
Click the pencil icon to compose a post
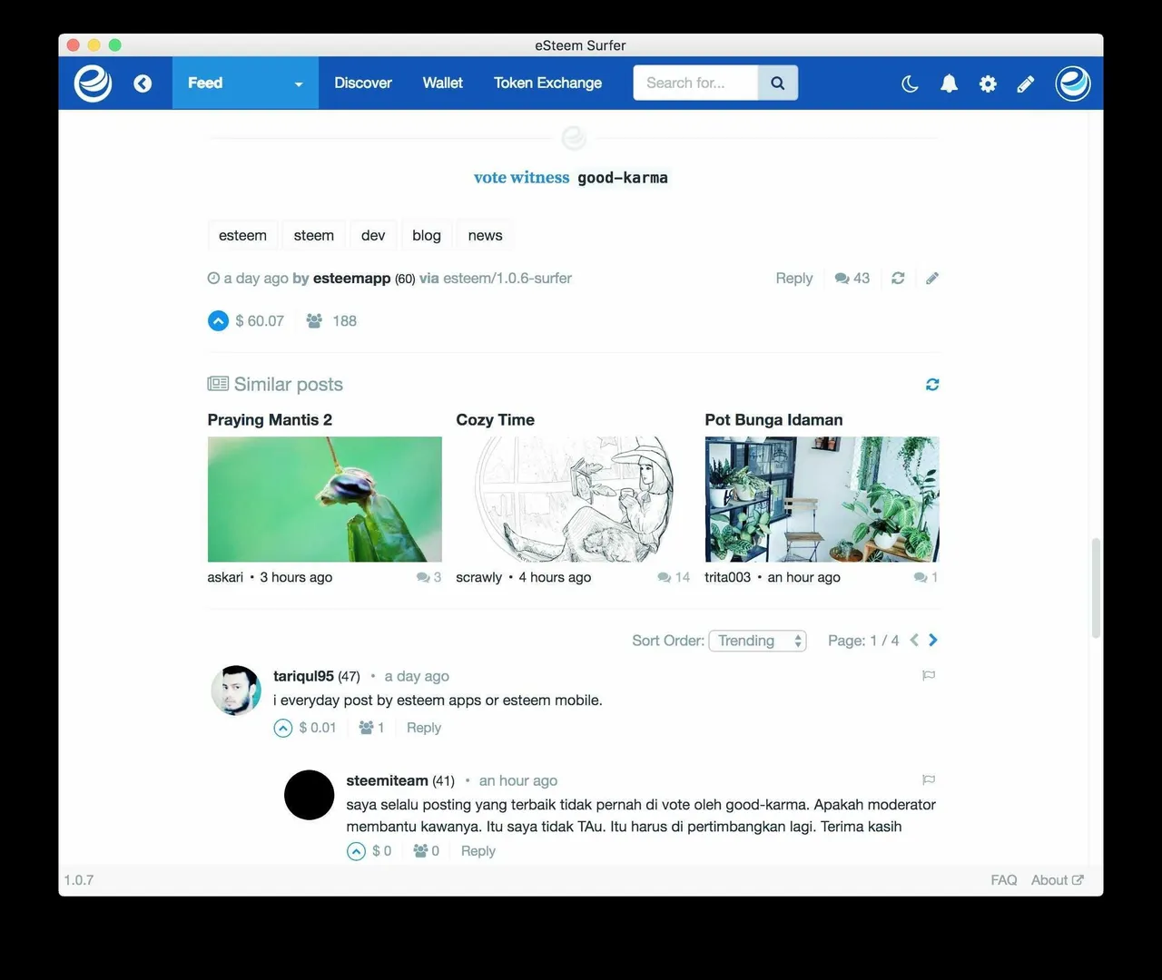pos(1026,83)
